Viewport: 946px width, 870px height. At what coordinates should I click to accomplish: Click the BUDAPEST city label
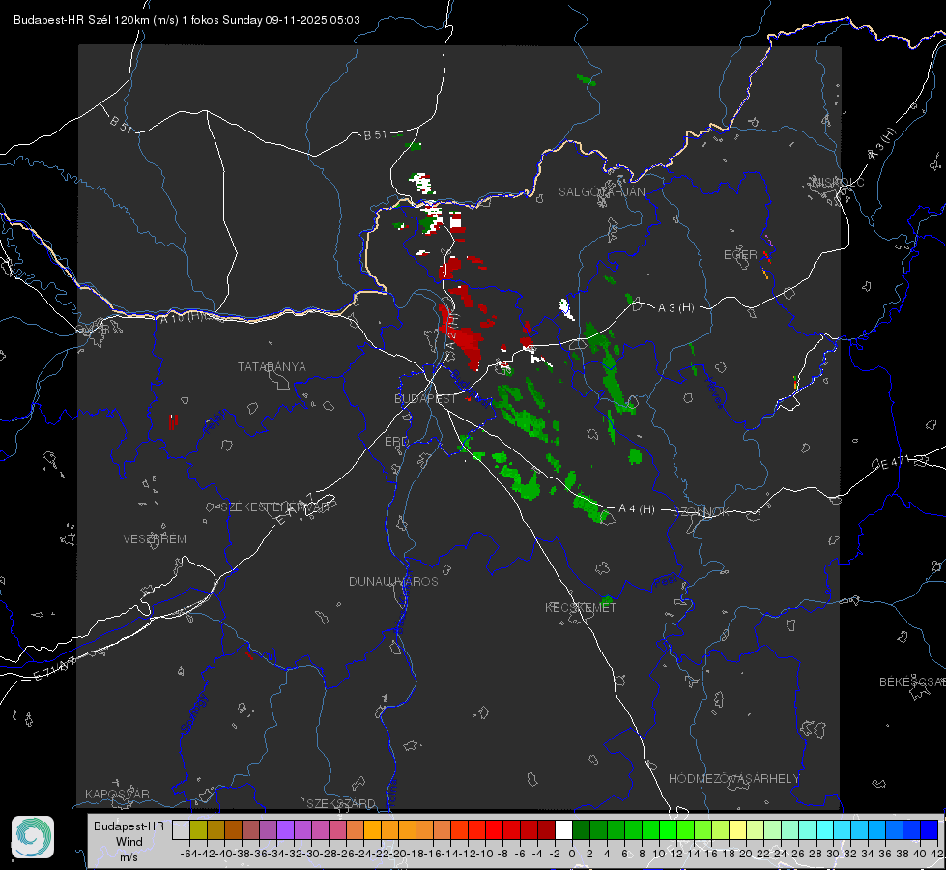(x=425, y=398)
